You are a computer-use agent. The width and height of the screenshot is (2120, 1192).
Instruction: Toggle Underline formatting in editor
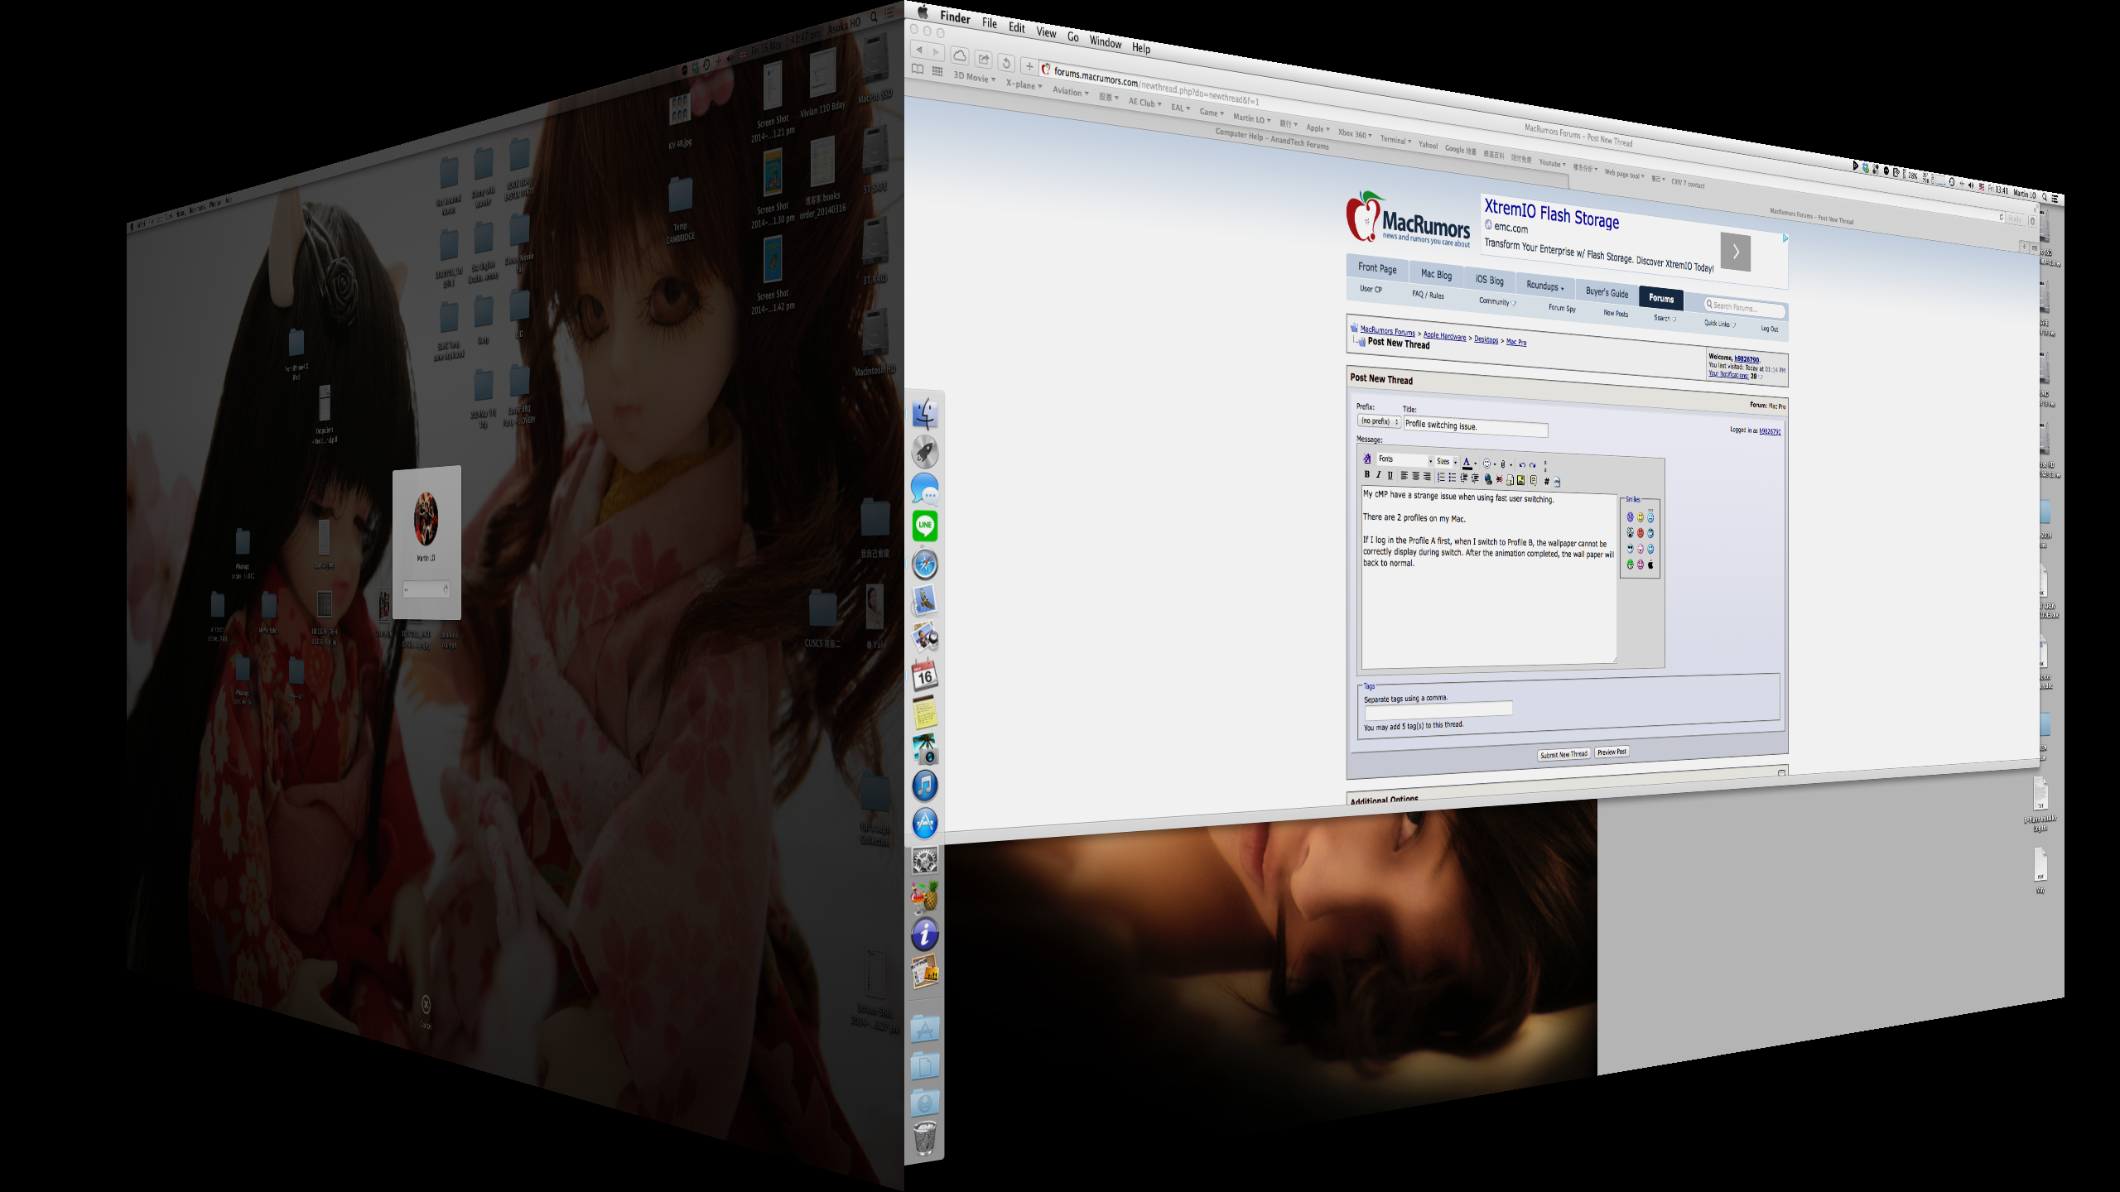click(1390, 475)
